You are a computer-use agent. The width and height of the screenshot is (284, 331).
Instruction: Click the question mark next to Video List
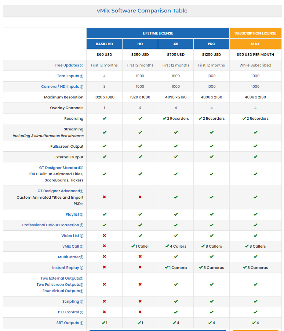coord(81,236)
